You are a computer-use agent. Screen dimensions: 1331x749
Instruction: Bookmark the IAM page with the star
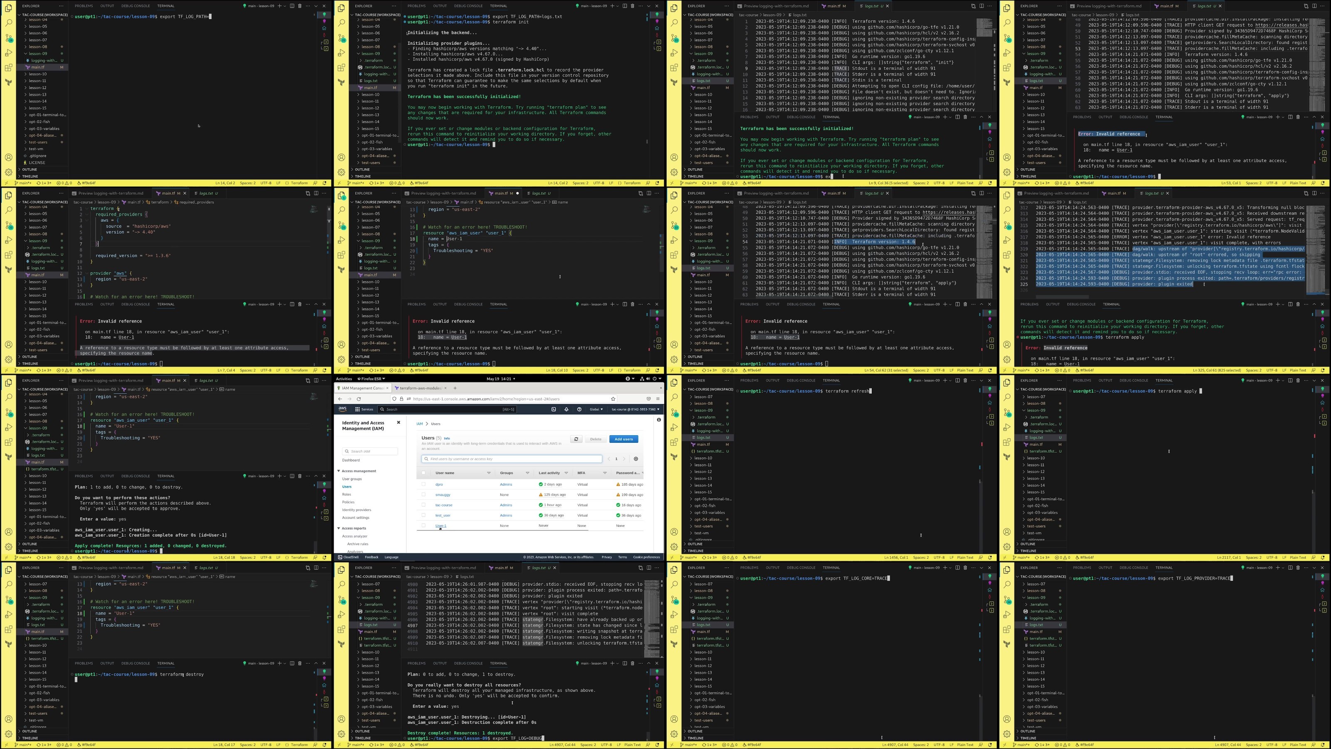(x=614, y=399)
